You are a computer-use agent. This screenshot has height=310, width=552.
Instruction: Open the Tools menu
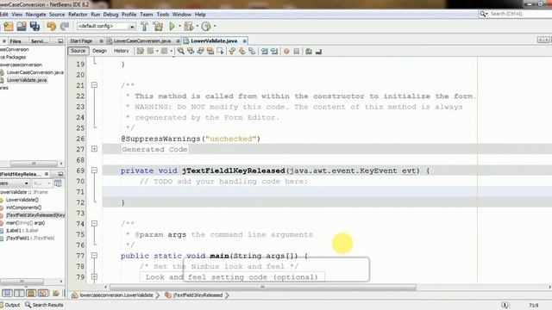tap(163, 15)
